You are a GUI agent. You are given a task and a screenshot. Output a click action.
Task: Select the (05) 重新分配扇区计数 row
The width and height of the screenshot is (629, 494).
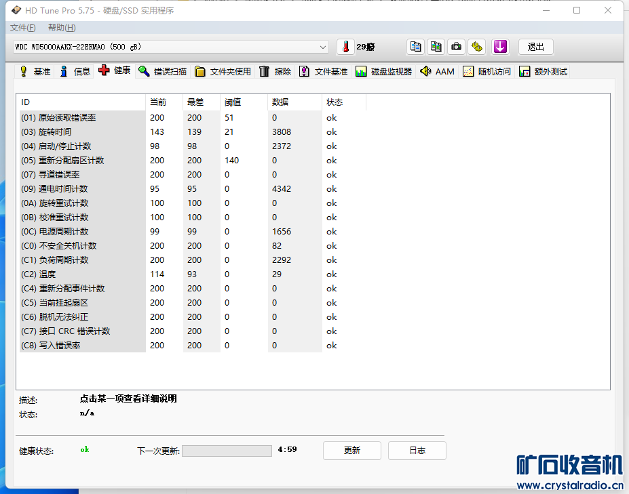(x=193, y=160)
